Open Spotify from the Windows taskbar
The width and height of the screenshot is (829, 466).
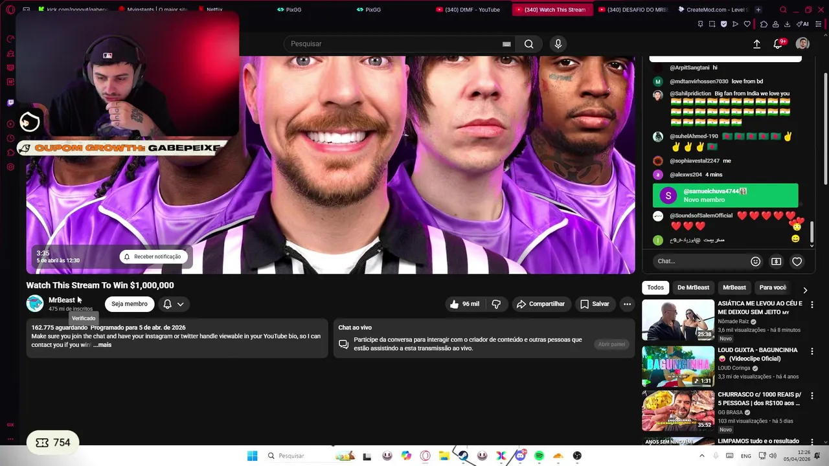539,456
